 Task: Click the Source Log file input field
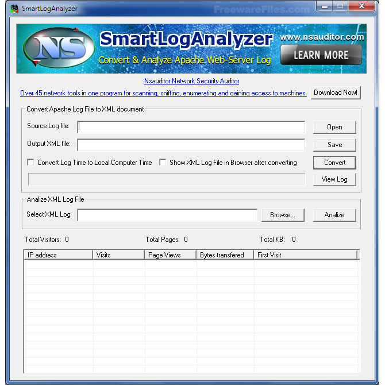tap(191, 127)
